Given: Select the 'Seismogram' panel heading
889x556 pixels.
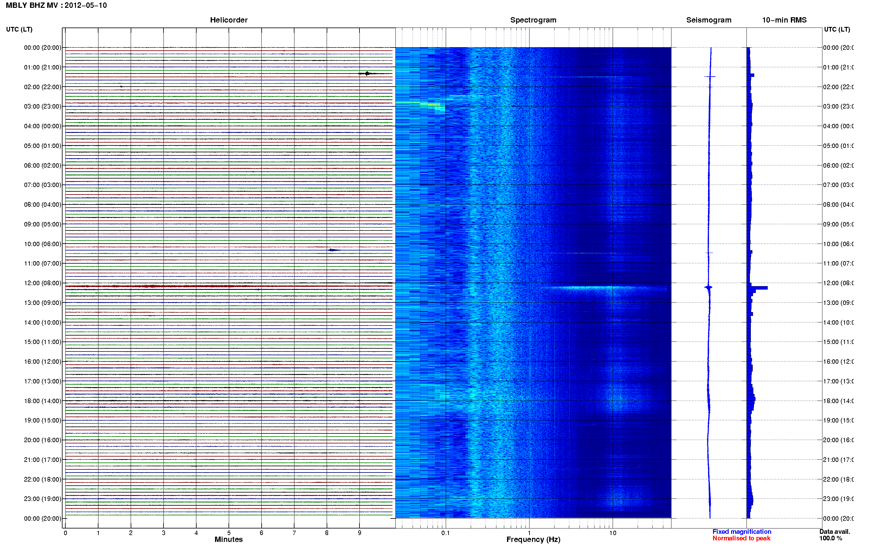Looking at the screenshot, I should 709,20.
